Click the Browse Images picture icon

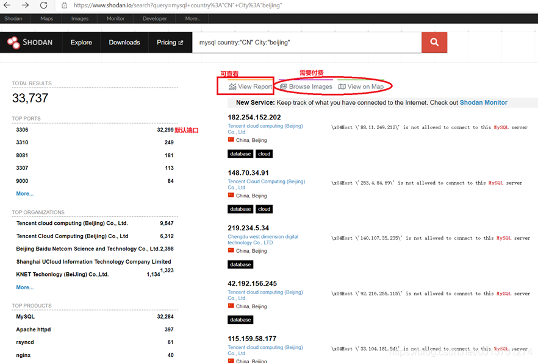(x=284, y=86)
